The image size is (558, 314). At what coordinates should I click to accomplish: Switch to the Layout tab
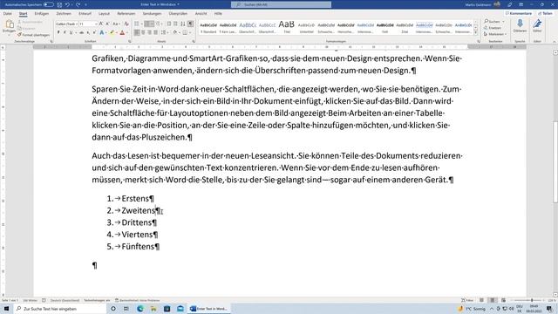[x=104, y=14]
